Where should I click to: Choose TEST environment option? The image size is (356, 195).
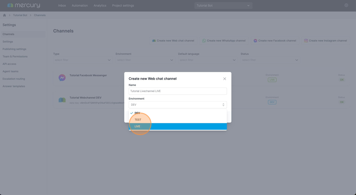coord(178,120)
